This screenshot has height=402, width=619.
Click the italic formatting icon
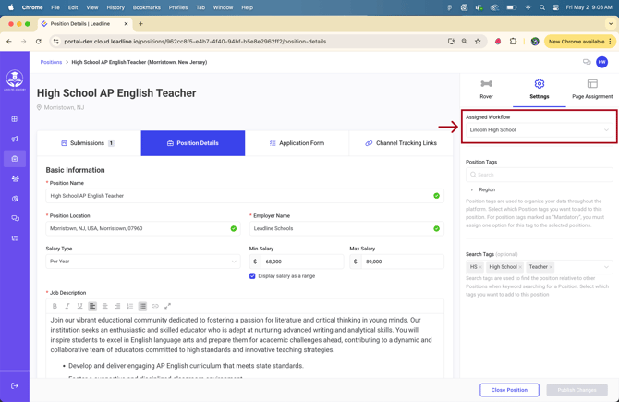coord(67,306)
